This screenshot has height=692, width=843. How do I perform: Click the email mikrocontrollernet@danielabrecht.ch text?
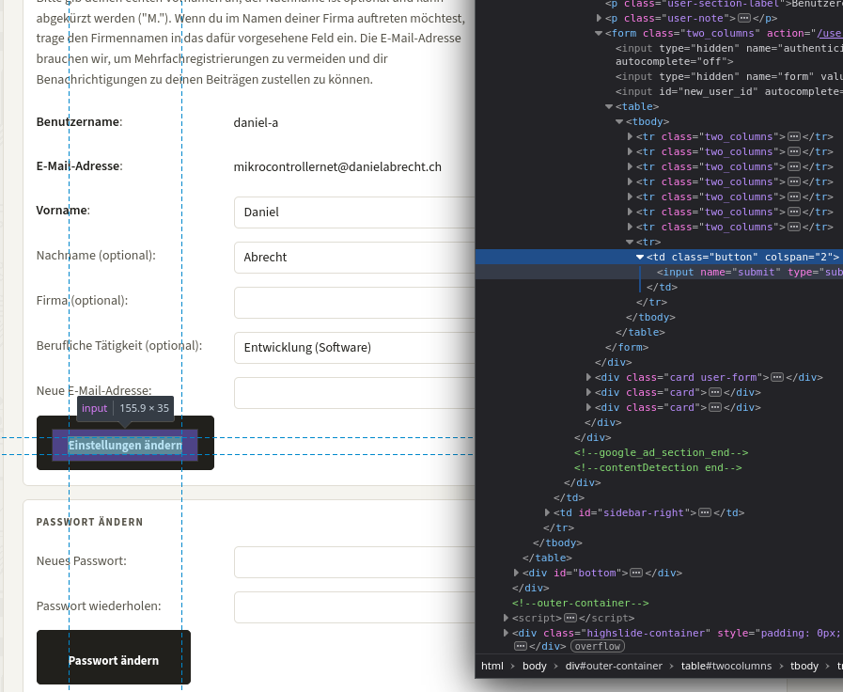click(337, 167)
